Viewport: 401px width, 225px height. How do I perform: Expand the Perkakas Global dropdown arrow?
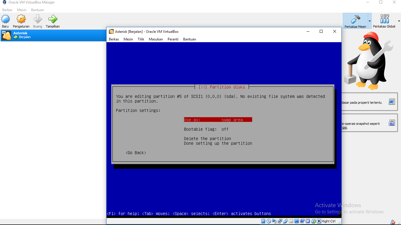399,21
